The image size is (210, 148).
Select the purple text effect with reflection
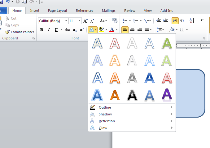pyautogui.click(x=167, y=95)
